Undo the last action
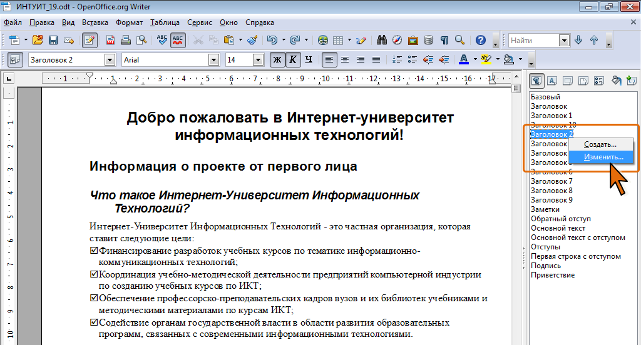Image resolution: width=641 pixels, height=345 pixels. [x=272, y=40]
